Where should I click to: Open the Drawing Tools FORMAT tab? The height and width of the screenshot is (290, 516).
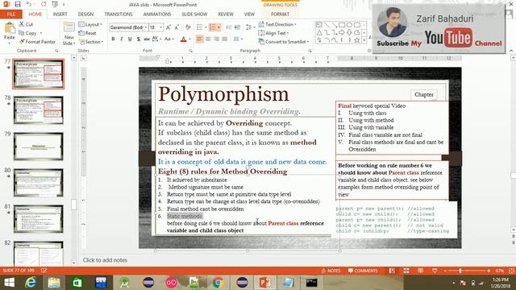click(x=280, y=14)
